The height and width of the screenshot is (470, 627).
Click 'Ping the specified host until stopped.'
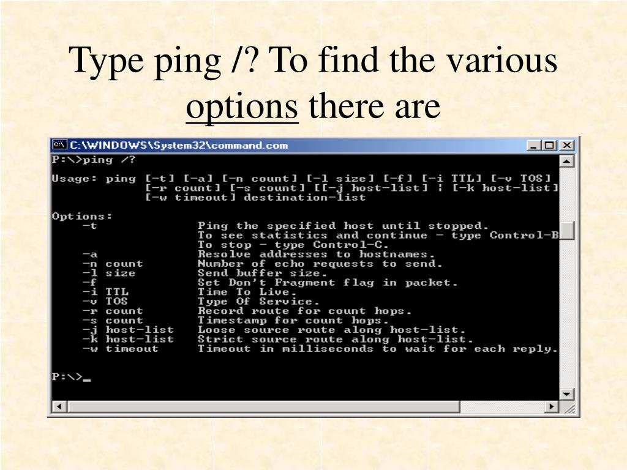[343, 226]
